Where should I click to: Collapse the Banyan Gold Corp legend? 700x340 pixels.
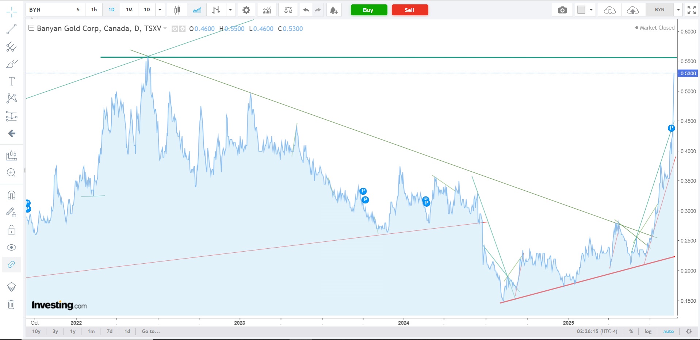pos(31,28)
